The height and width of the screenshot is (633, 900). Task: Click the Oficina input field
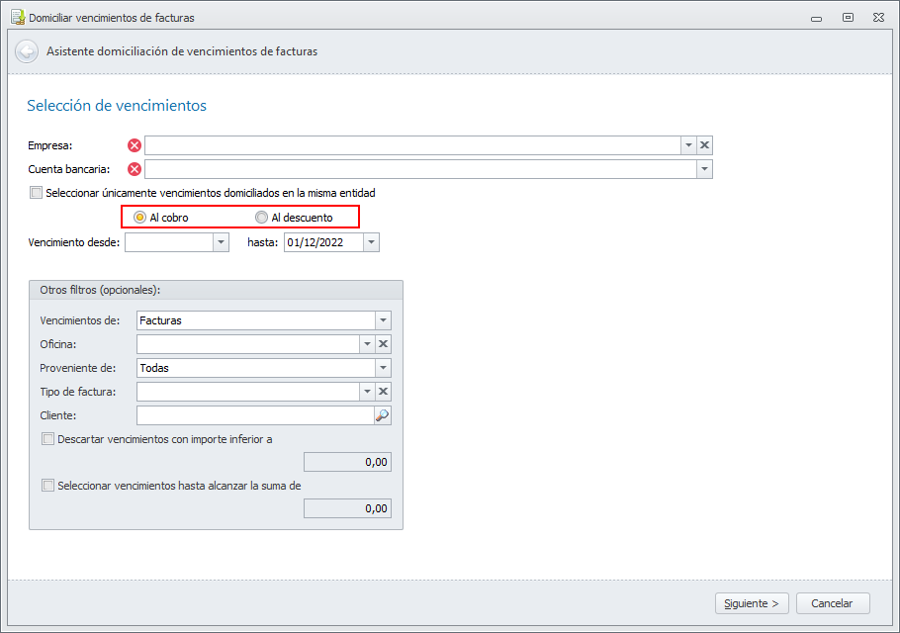(x=248, y=344)
